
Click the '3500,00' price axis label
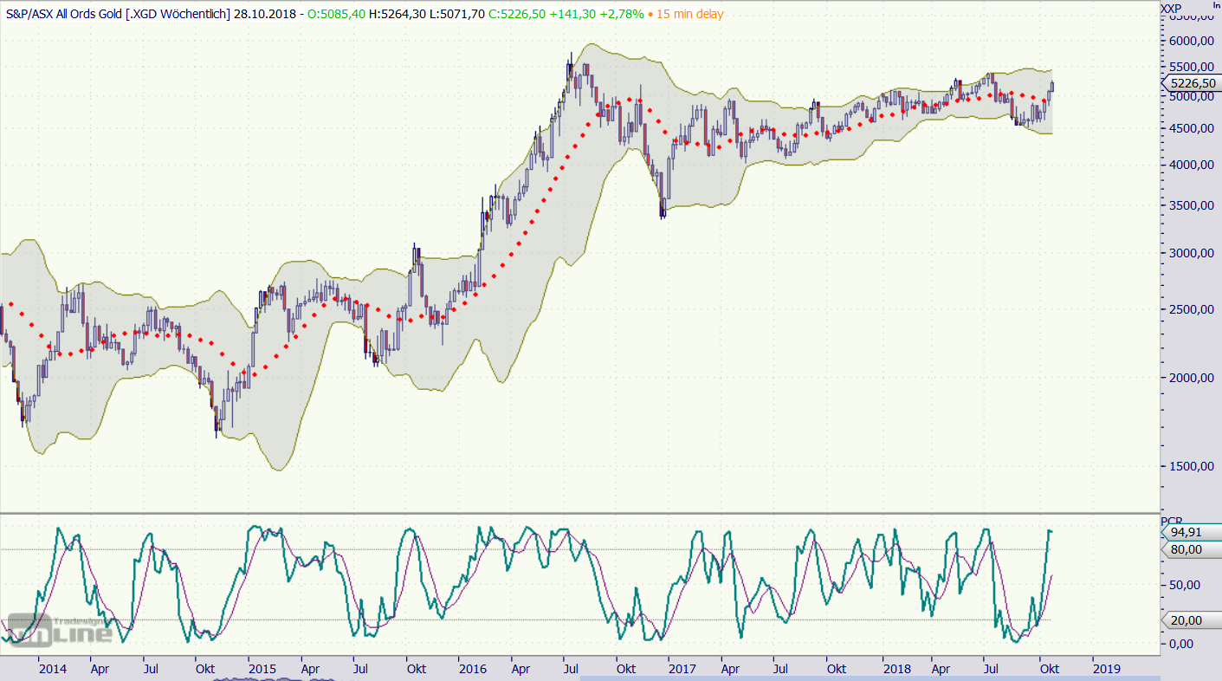[1190, 205]
